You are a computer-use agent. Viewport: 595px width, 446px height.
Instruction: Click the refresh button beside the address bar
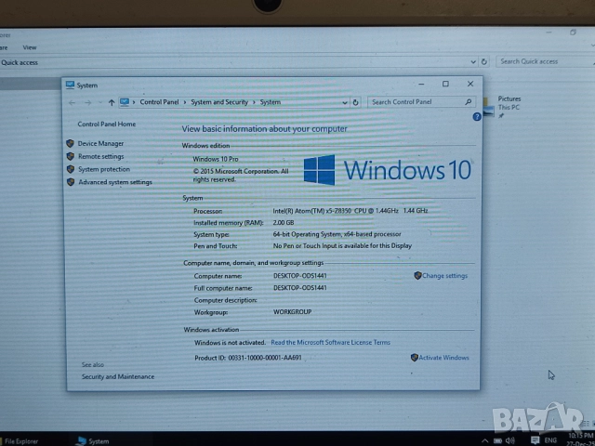click(x=356, y=102)
